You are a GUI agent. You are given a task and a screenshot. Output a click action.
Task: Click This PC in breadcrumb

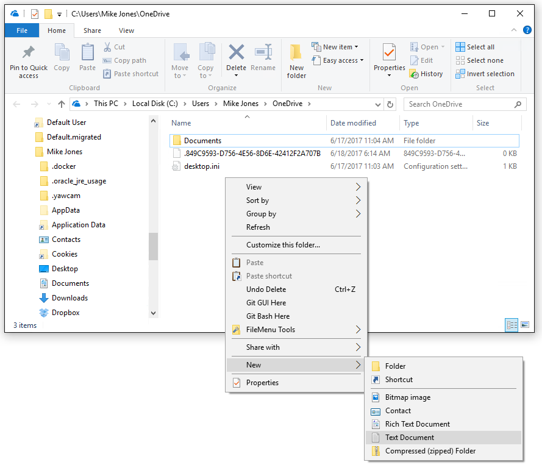pyautogui.click(x=105, y=104)
